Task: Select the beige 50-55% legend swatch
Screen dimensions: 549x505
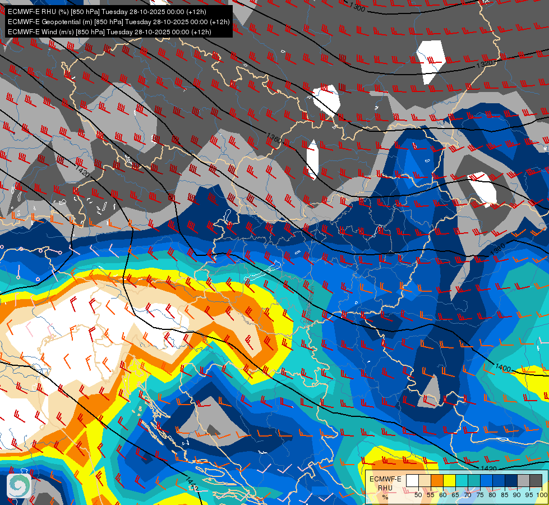Action: [425, 480]
